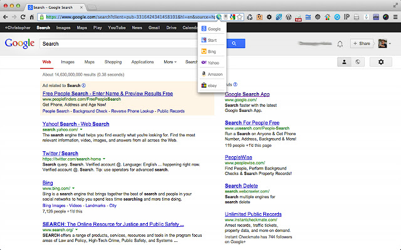Image resolution: width=401 pixels, height=250 pixels.
Task: Select Yahoo in the search switcher popup
Action: (211, 62)
